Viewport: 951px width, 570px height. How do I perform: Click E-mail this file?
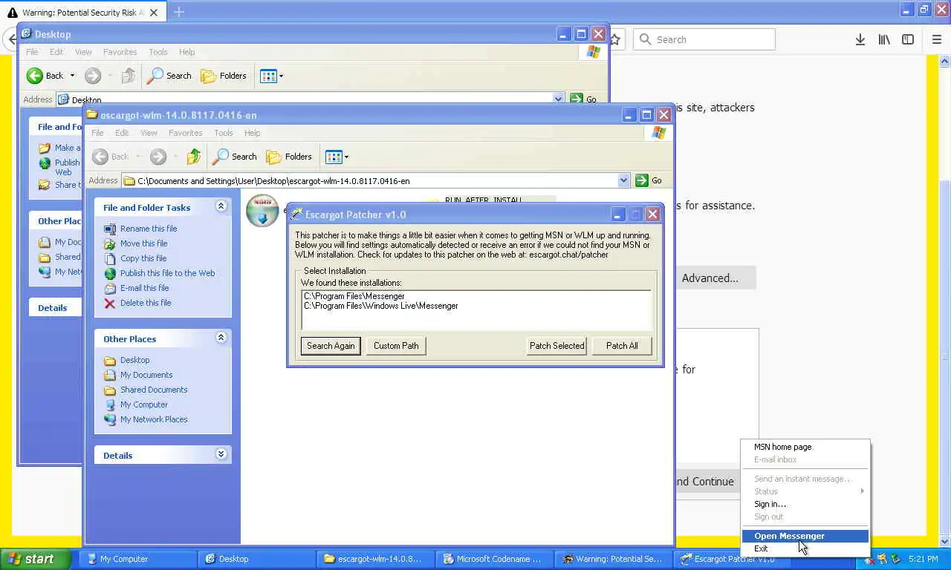144,288
